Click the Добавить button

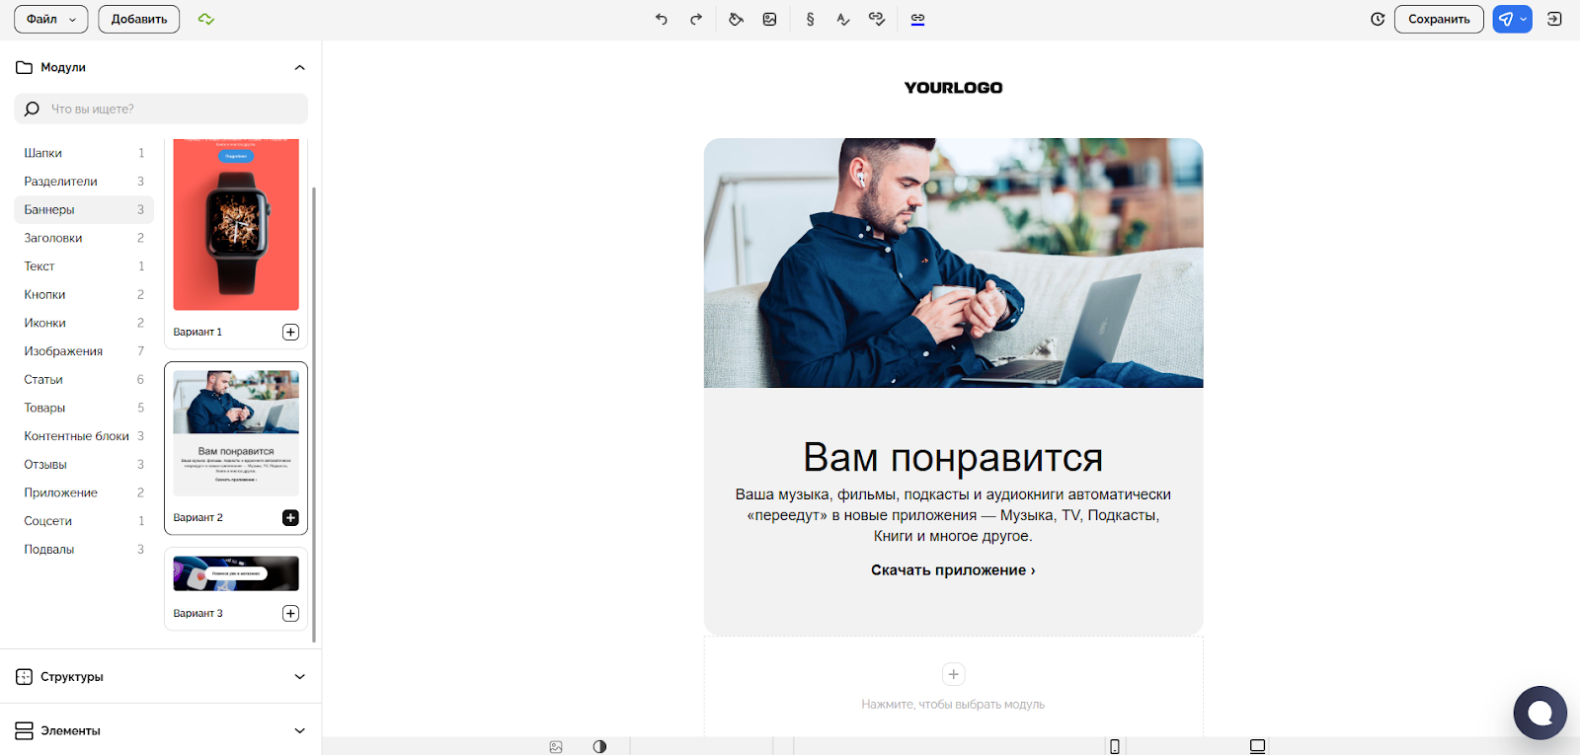pos(139,19)
